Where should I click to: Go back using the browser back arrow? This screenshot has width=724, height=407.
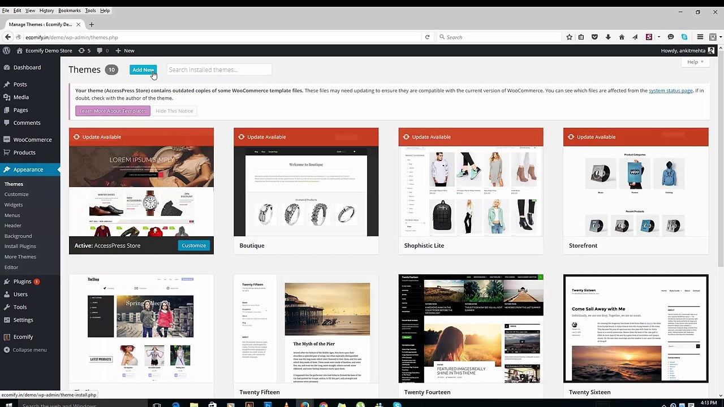8,37
